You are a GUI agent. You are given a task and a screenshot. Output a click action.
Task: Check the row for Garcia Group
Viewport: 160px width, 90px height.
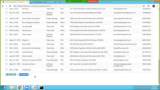[6, 30]
